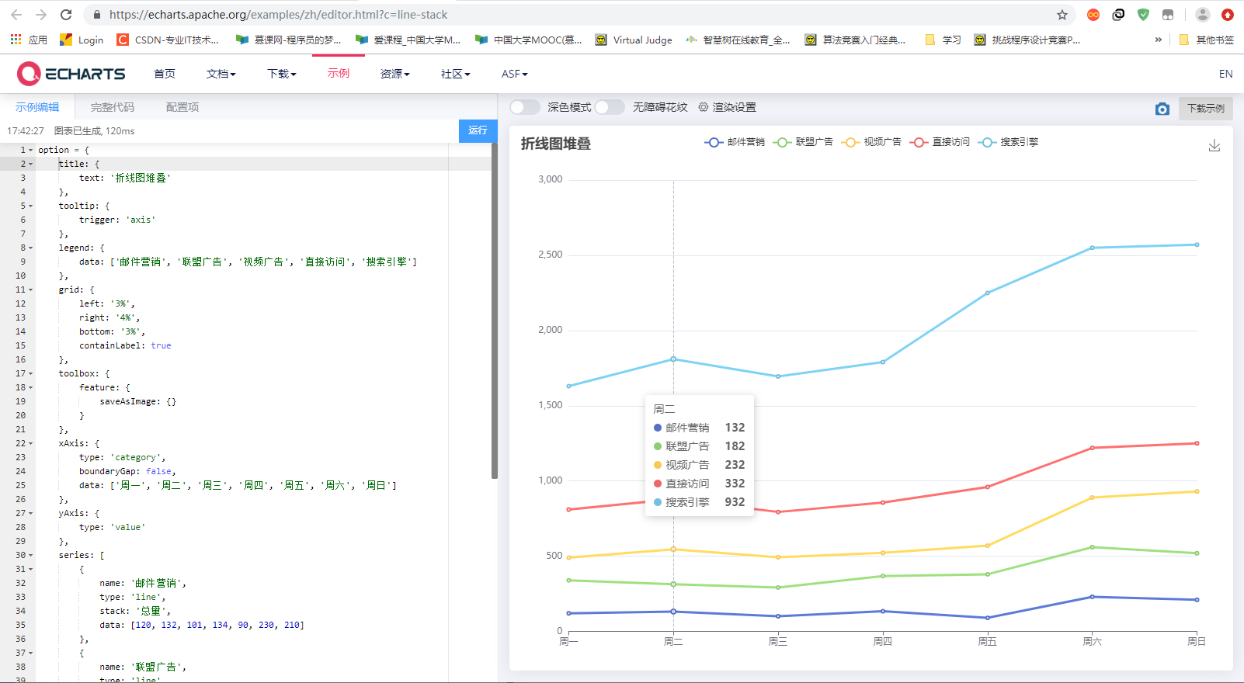Click the browser forward arrow
The image size is (1244, 683).
(x=41, y=15)
